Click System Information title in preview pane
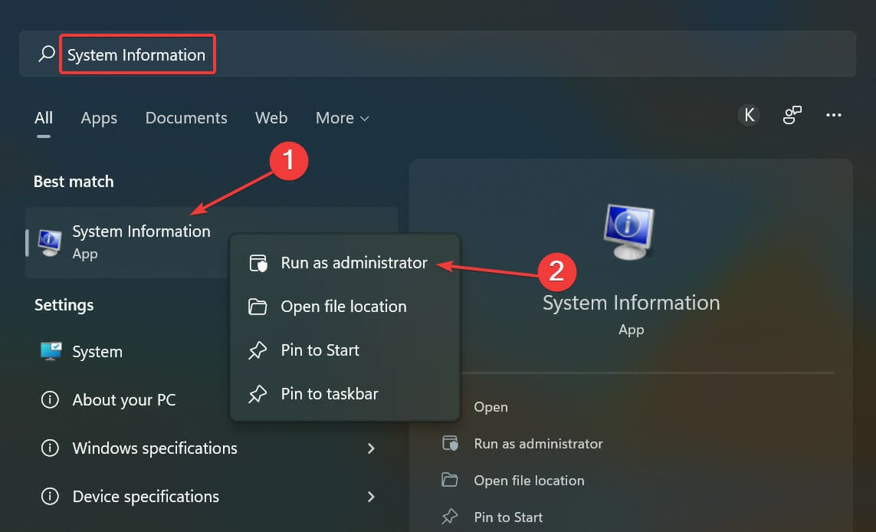This screenshot has height=532, width=876. pos(632,303)
